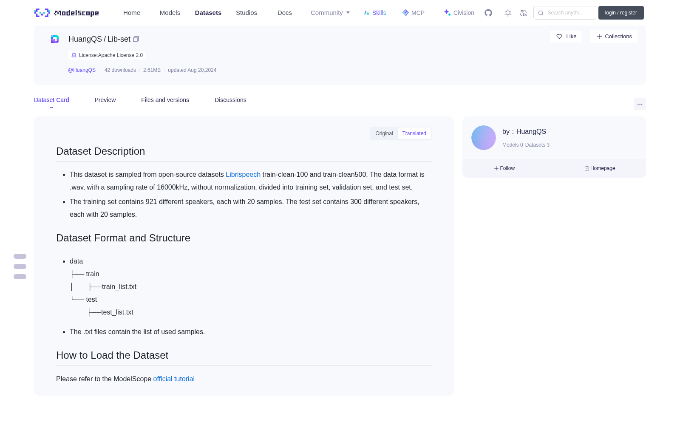Select the Dataset Card tab
680x425 pixels.
tap(51, 100)
